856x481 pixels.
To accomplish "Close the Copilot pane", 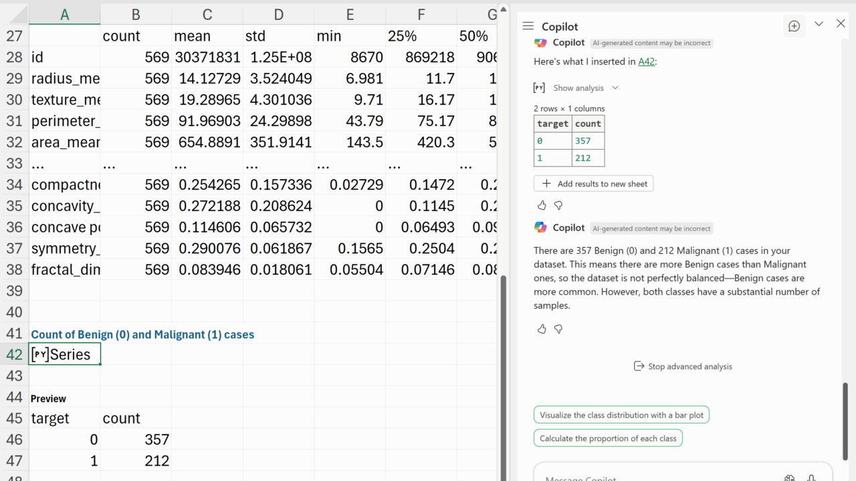I will (841, 24).
